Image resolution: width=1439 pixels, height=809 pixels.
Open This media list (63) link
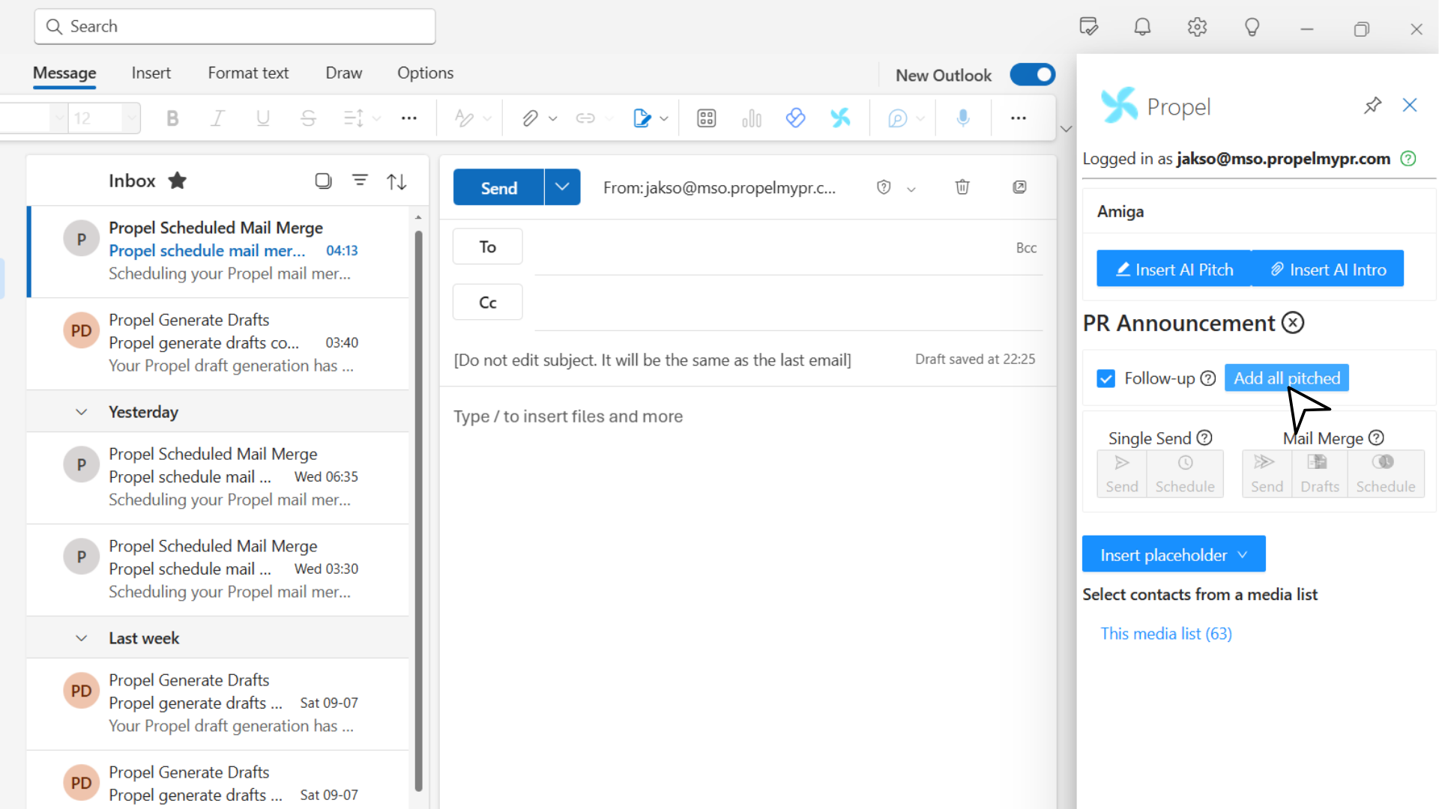click(x=1165, y=634)
